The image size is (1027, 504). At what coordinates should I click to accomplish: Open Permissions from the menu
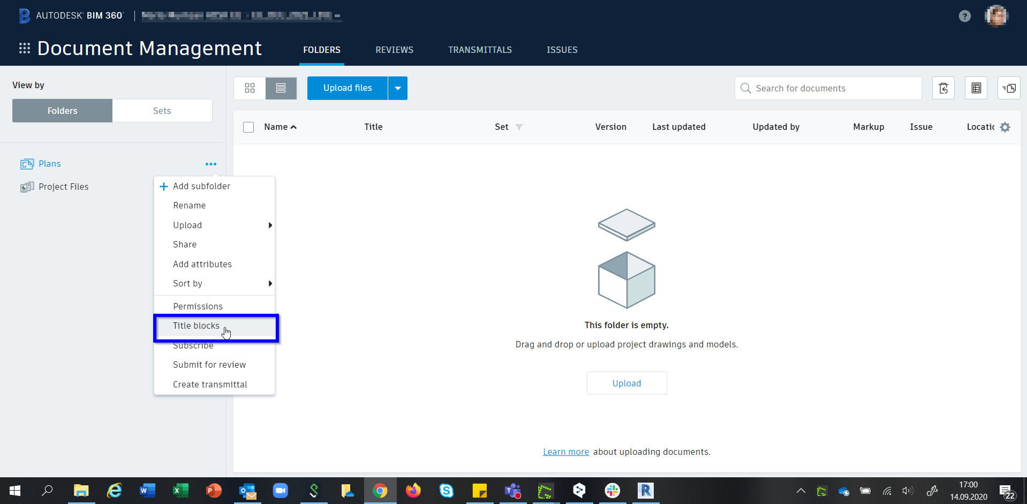[x=214, y=306]
